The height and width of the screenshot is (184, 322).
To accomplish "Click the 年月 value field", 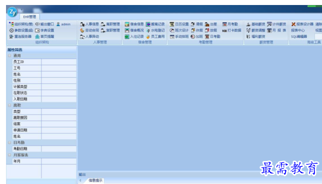I will [x=59, y=161].
